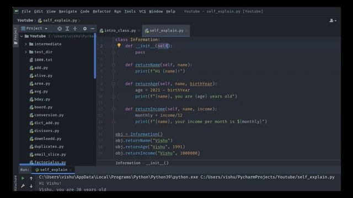This screenshot has height=198, width=353.
Task: Hide the Project tool window
Action: (x=93, y=29)
